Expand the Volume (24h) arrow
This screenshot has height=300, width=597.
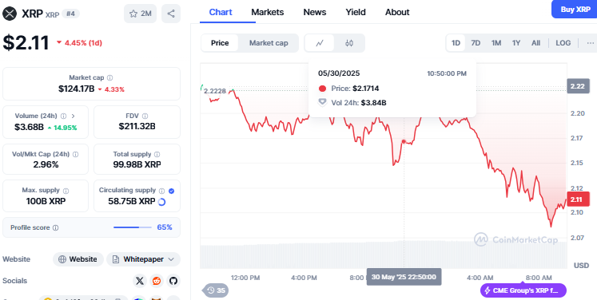73,116
